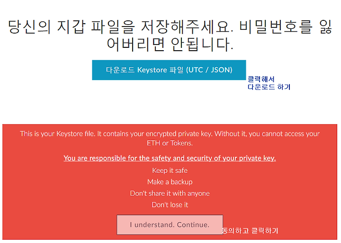Click the blue Keystore 파일 download button
The width and height of the screenshot is (341, 243).
[x=169, y=70]
